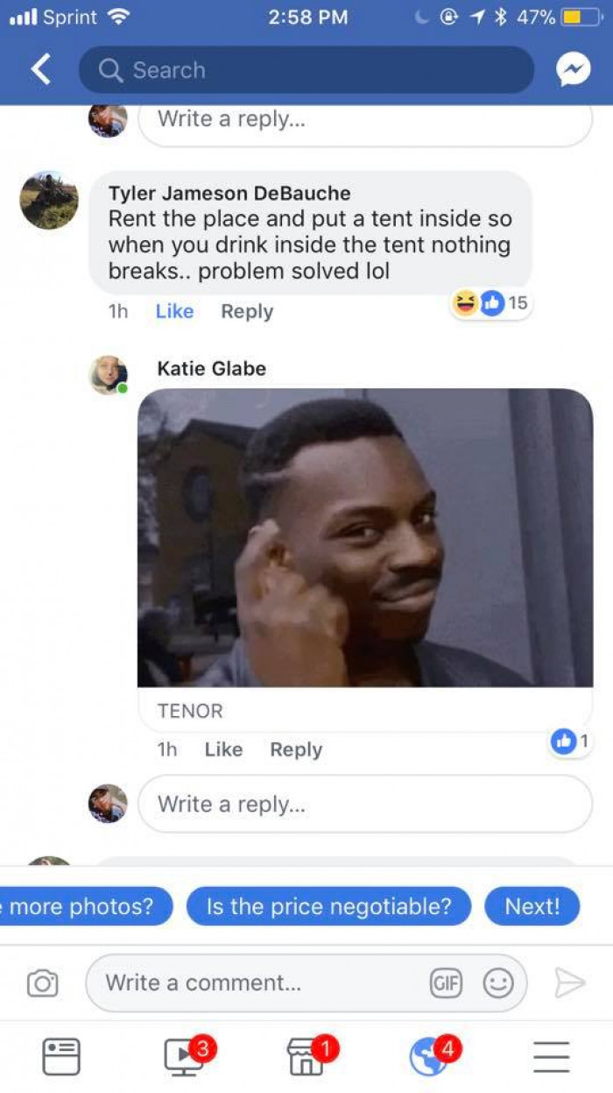This screenshot has width=613, height=1093.
Task: Open the GIF picker in comment box
Action: coord(446,983)
